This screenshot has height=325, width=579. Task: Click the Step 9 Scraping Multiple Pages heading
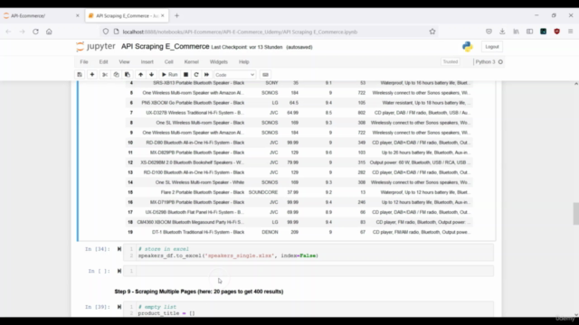(x=199, y=292)
